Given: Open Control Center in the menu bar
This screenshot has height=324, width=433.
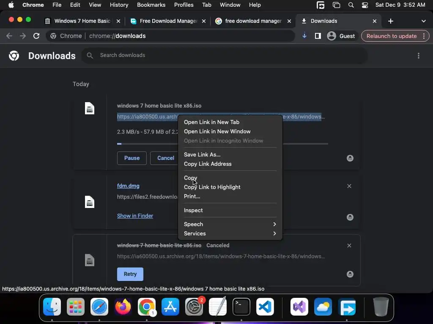Looking at the screenshot, I should (365, 5).
